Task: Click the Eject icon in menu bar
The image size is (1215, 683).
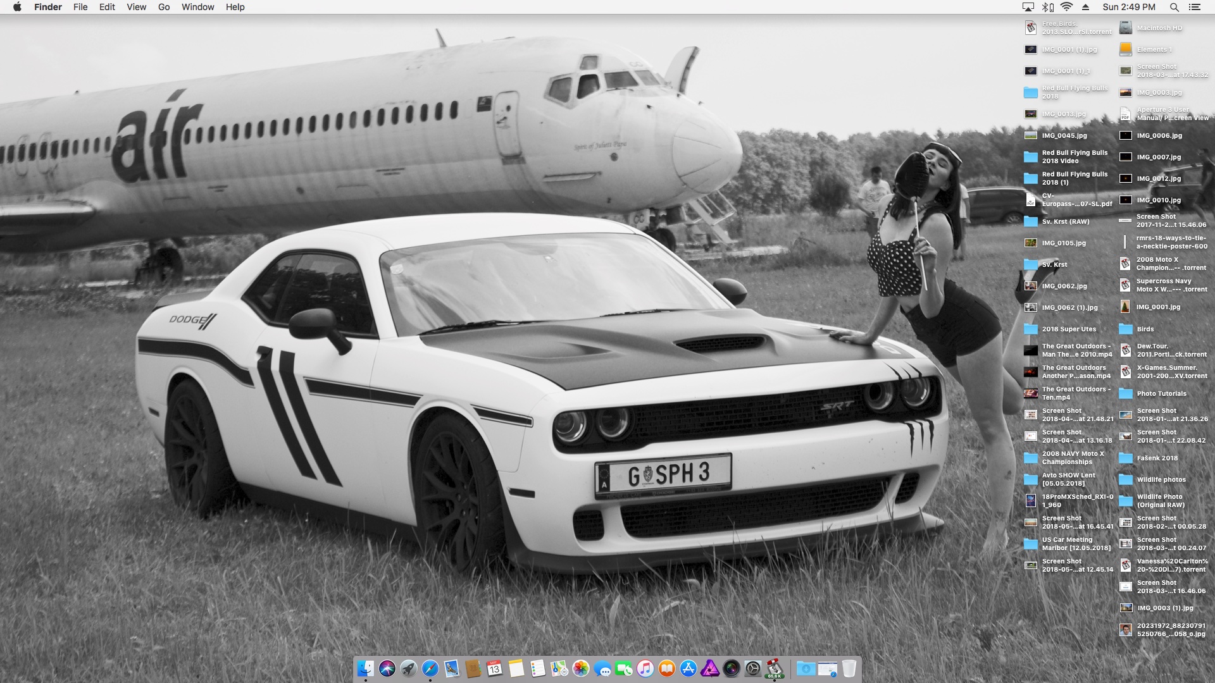Action: click(x=1086, y=7)
